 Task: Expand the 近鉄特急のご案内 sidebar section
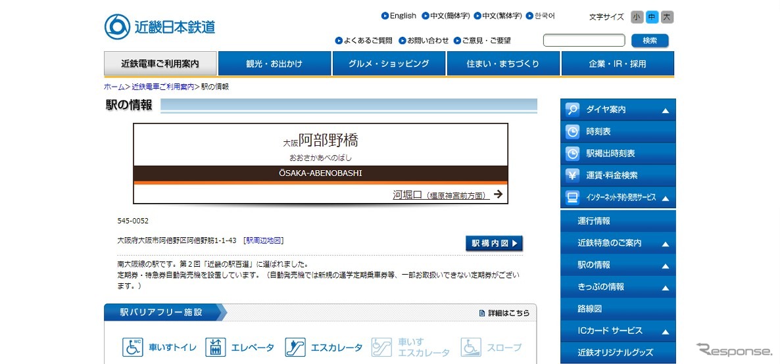pos(666,244)
